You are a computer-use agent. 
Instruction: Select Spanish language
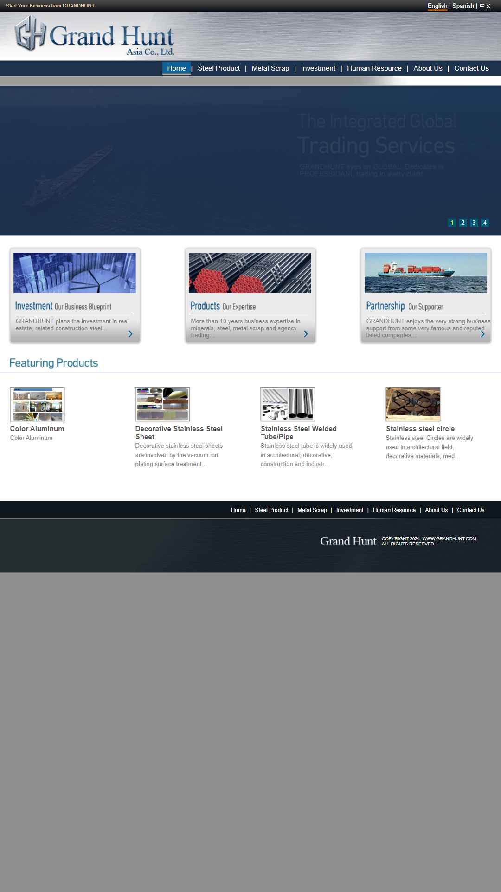(463, 6)
